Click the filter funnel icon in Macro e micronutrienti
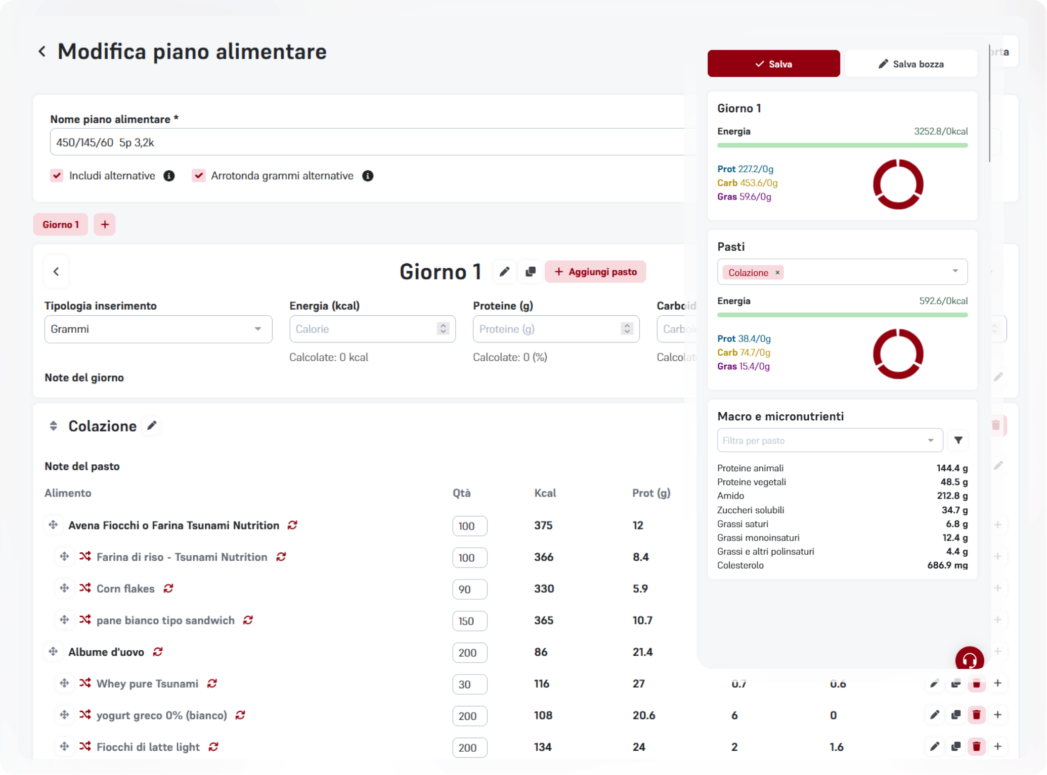Image resolution: width=1047 pixels, height=775 pixels. (x=958, y=441)
